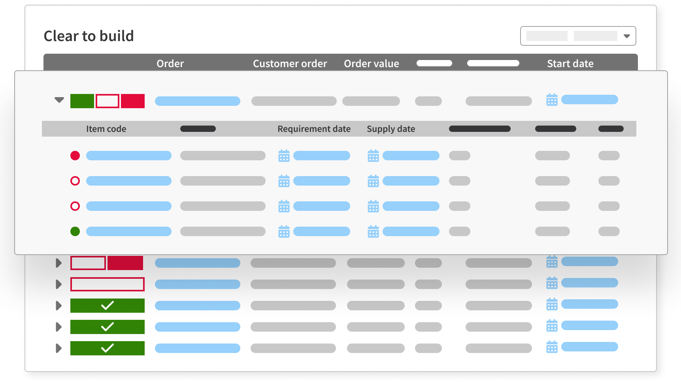Viewport: 681px width, 383px height.
Task: Open the expanded order's blue Order link
Action: [197, 101]
